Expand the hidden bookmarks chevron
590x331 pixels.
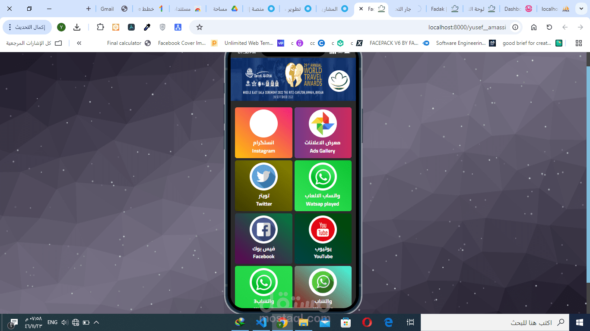79,43
